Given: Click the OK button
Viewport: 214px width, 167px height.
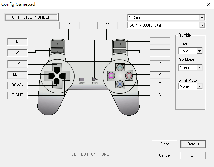Looking at the screenshot, I should (x=193, y=155).
